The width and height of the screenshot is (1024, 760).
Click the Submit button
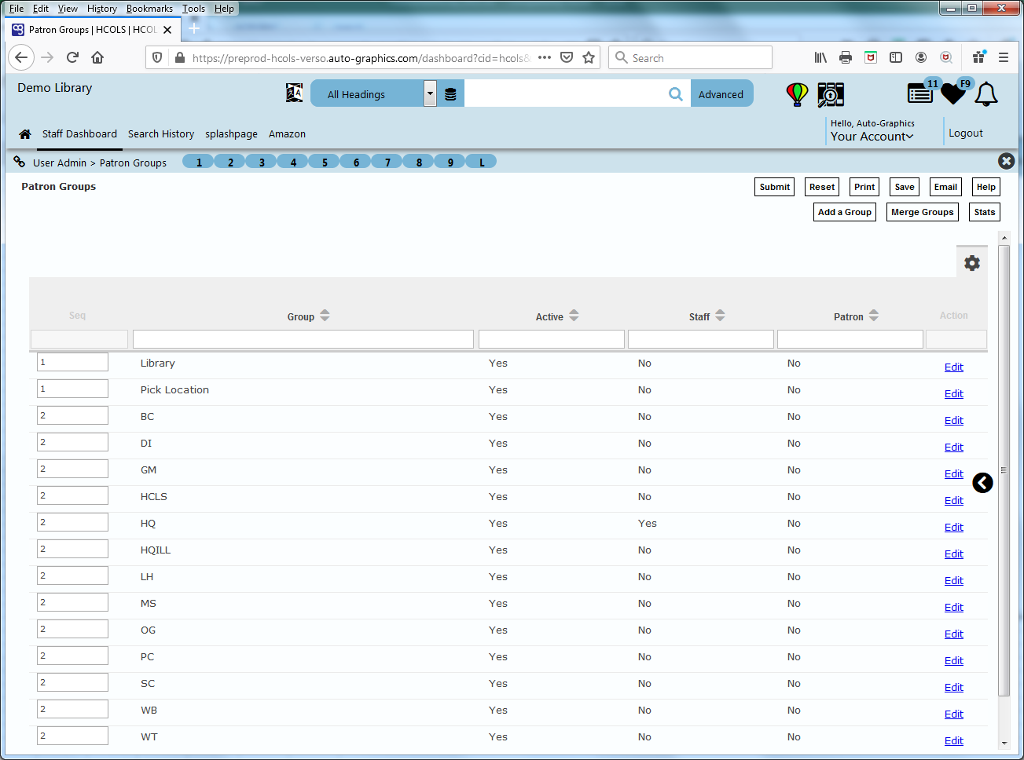click(x=775, y=187)
